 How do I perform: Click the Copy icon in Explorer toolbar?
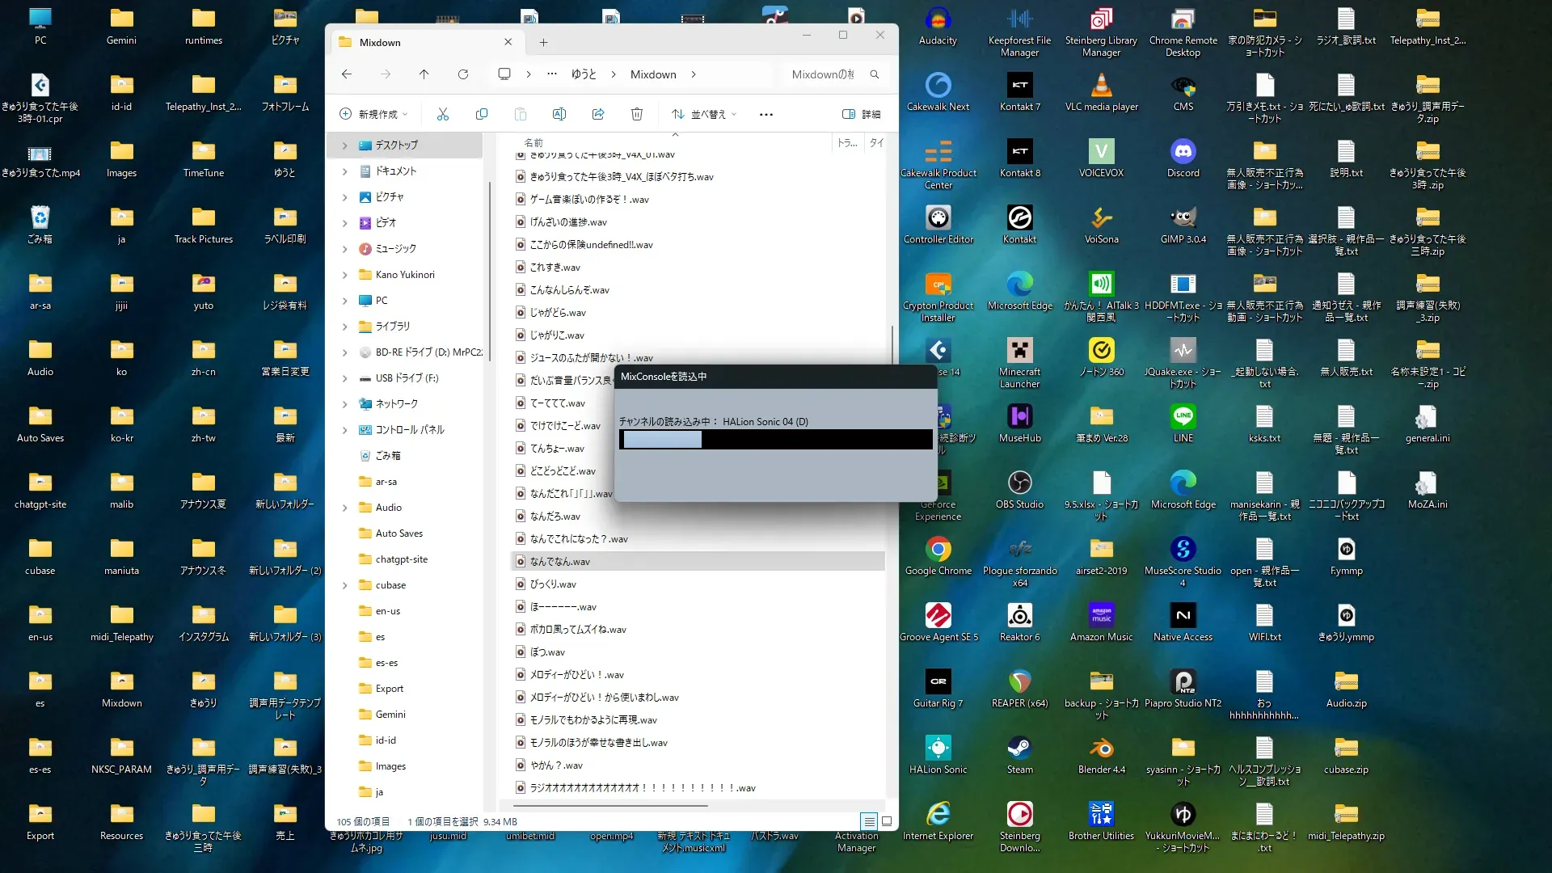coord(482,114)
